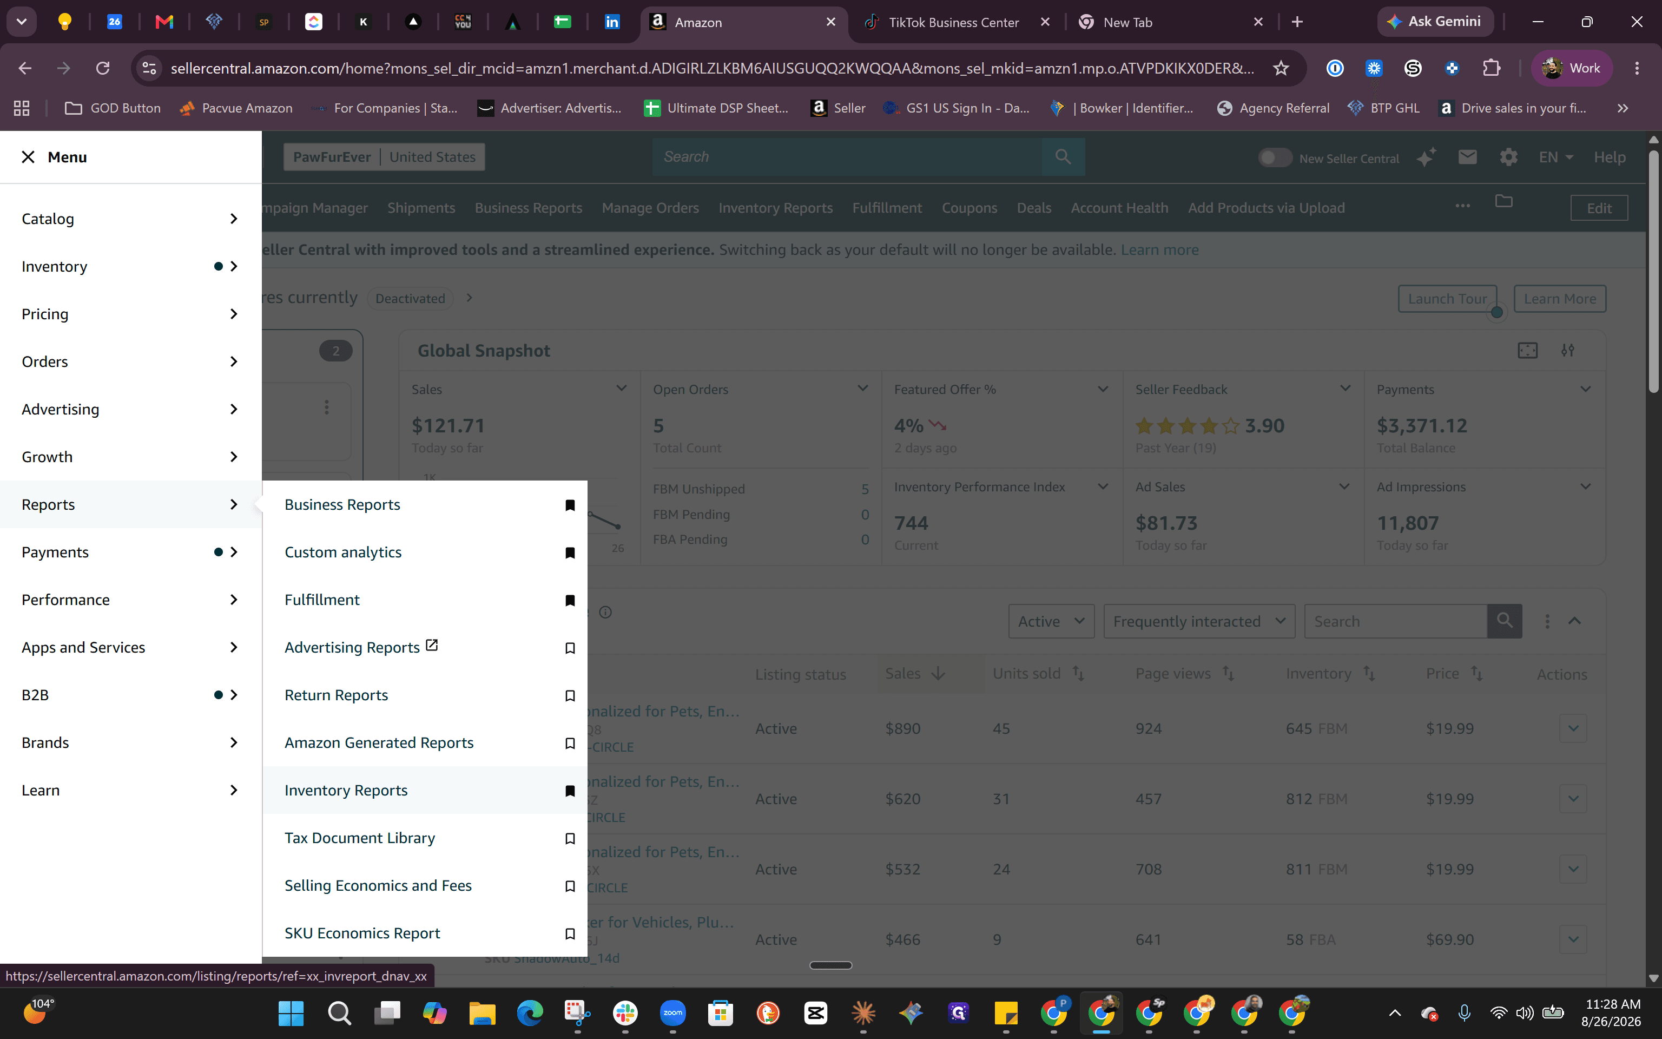Screen dimensions: 1662x1039
Task: Collapse the listings section chevron
Action: tap(1575, 621)
